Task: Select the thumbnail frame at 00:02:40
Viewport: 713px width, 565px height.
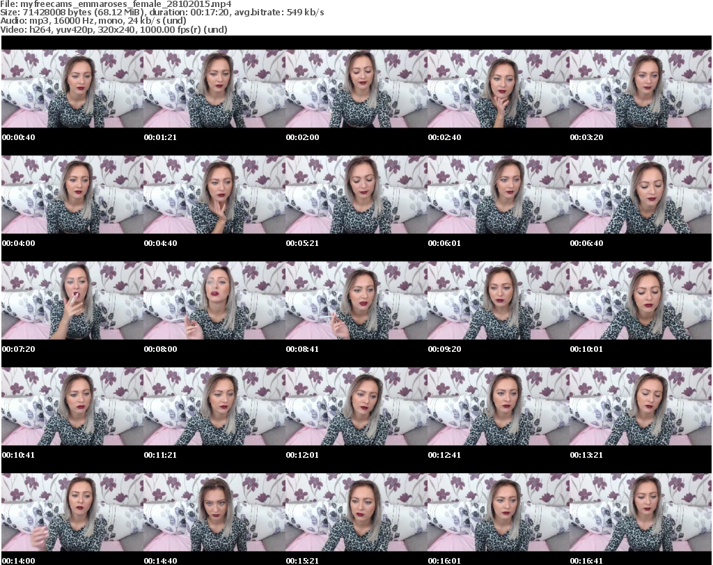Action: tap(498, 88)
